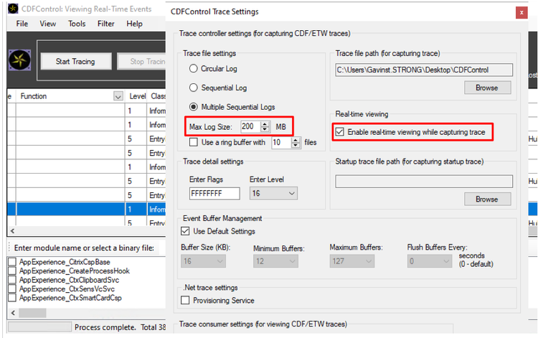Screen dimensions: 538x338
Task: Open the Tools menu
Action: (77, 24)
